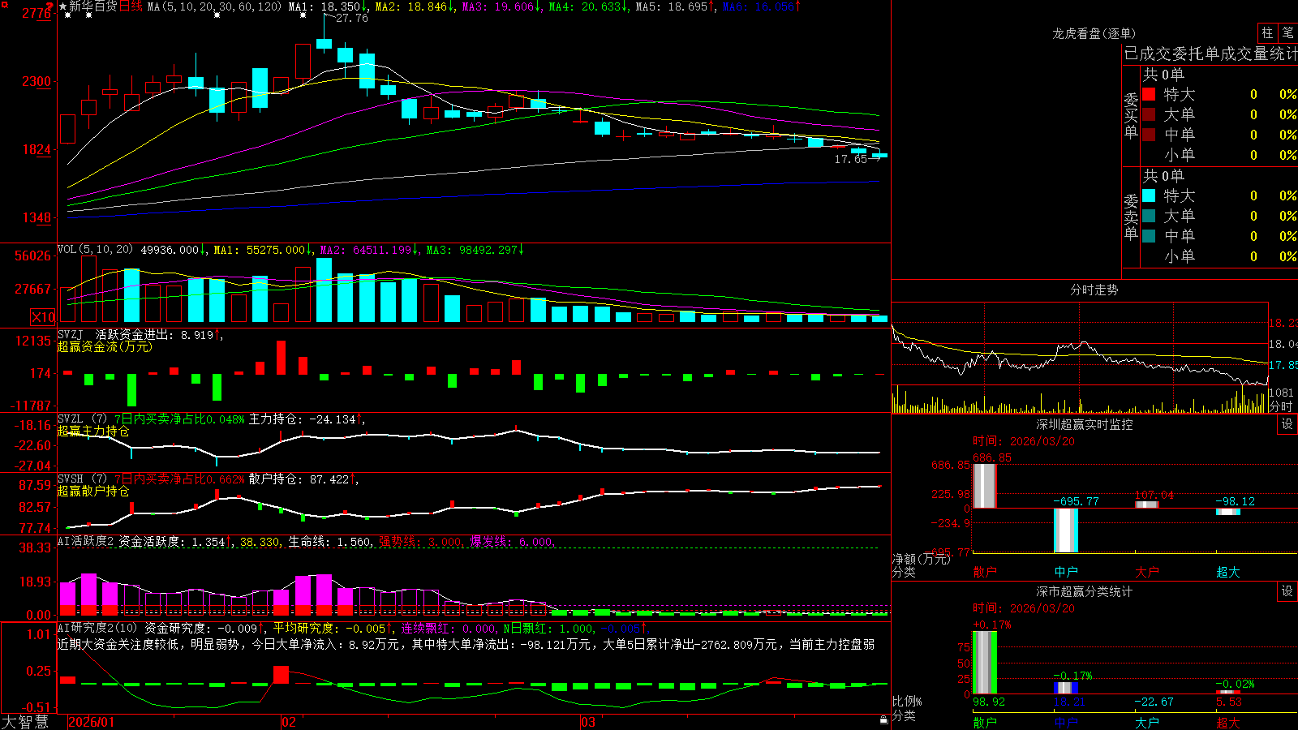Click the info marker nearest the 27.76 high label
1298x730 pixels.
[303, 15]
